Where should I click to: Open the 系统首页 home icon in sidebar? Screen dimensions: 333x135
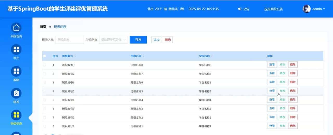[16, 28]
